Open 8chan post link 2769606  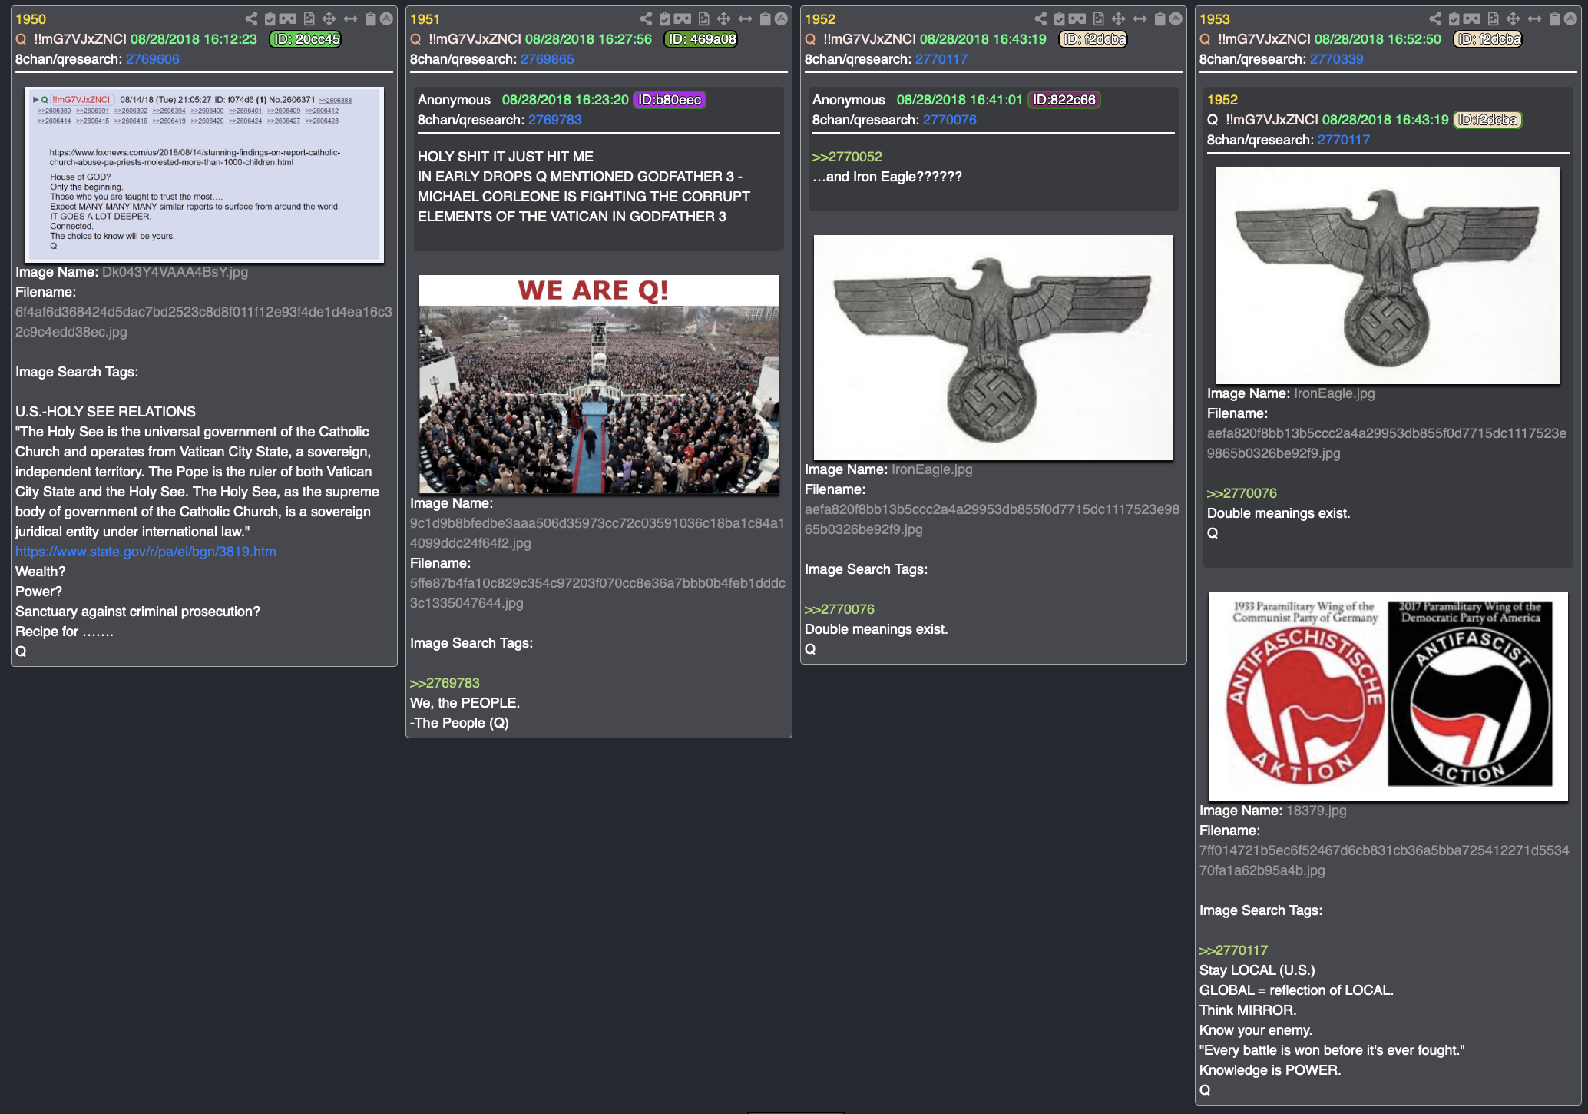152,59
